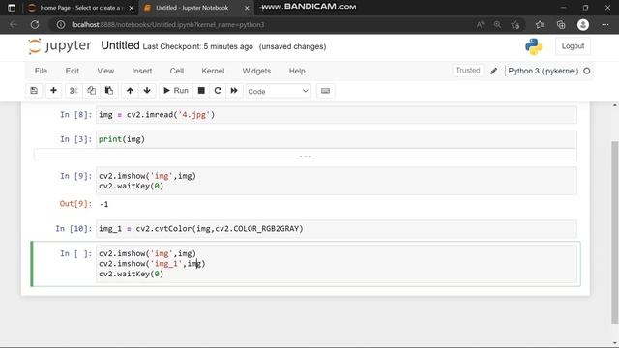This screenshot has height=348, width=619.
Task: Click the kernel idle circle indicator
Action: click(x=587, y=71)
